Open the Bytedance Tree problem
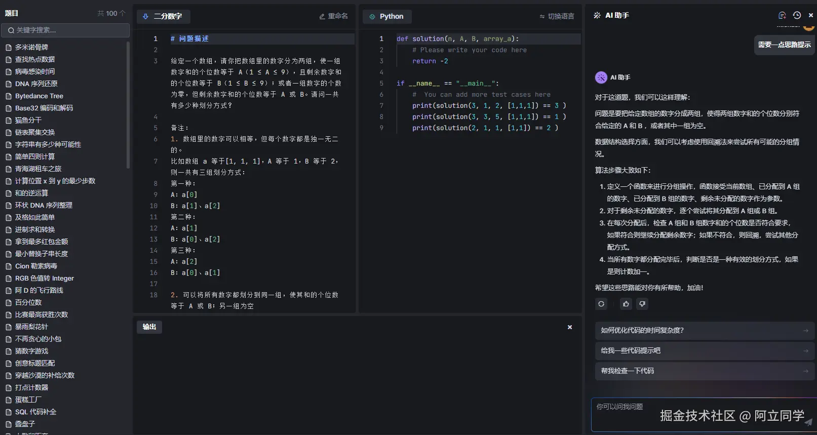817x435 pixels. point(39,96)
